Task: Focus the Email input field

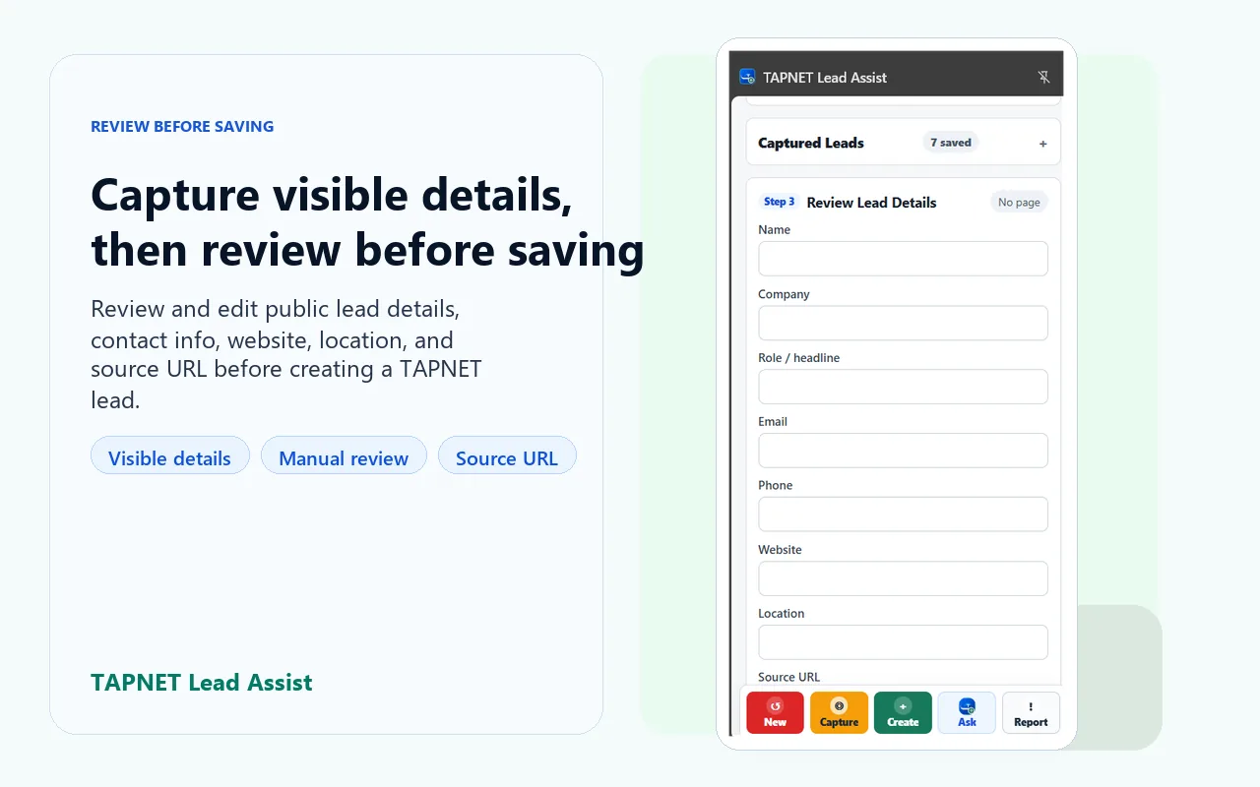Action: [x=903, y=451]
